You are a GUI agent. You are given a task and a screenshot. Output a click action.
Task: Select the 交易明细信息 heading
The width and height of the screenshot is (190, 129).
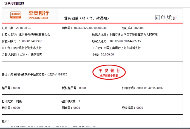[14, 3]
